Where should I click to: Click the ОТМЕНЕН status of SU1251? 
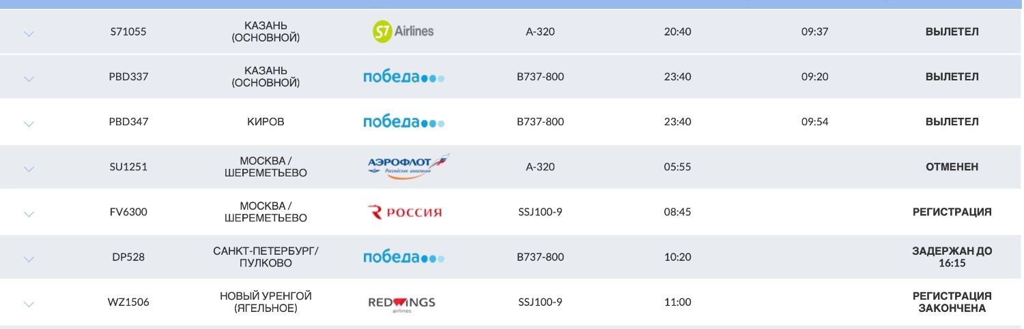tap(952, 167)
